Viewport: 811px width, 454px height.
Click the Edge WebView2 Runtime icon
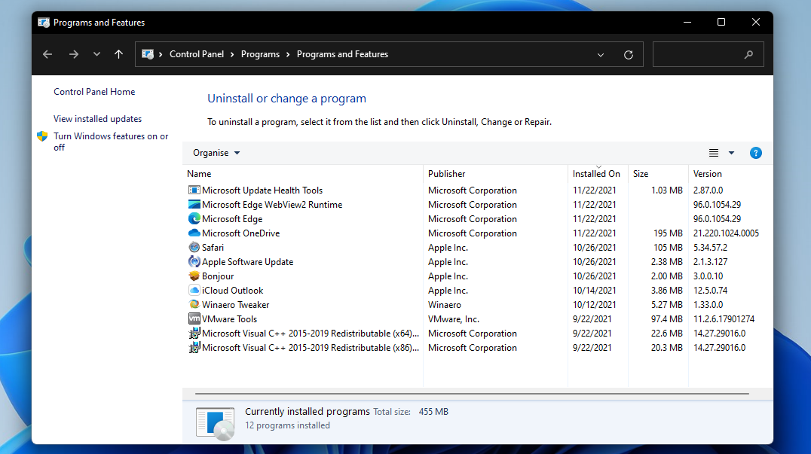194,205
